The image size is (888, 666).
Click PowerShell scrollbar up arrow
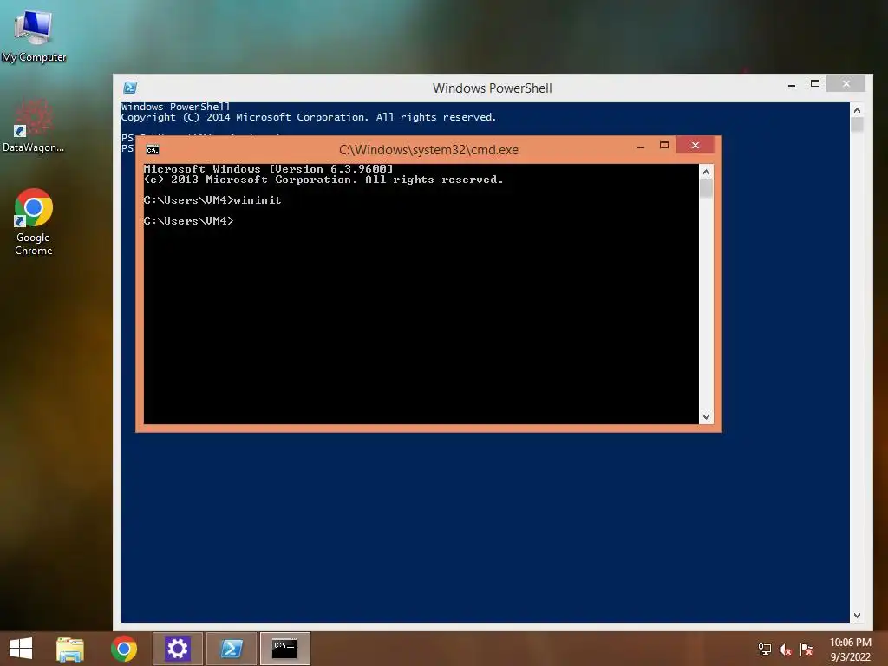pos(857,110)
